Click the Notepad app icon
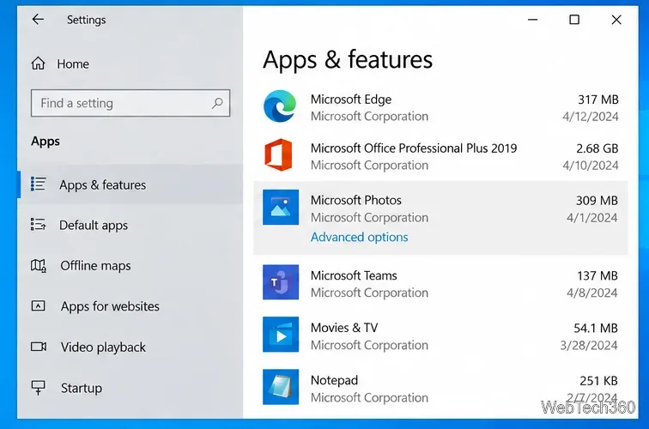Screen dimensions: 649x429 point(281,387)
